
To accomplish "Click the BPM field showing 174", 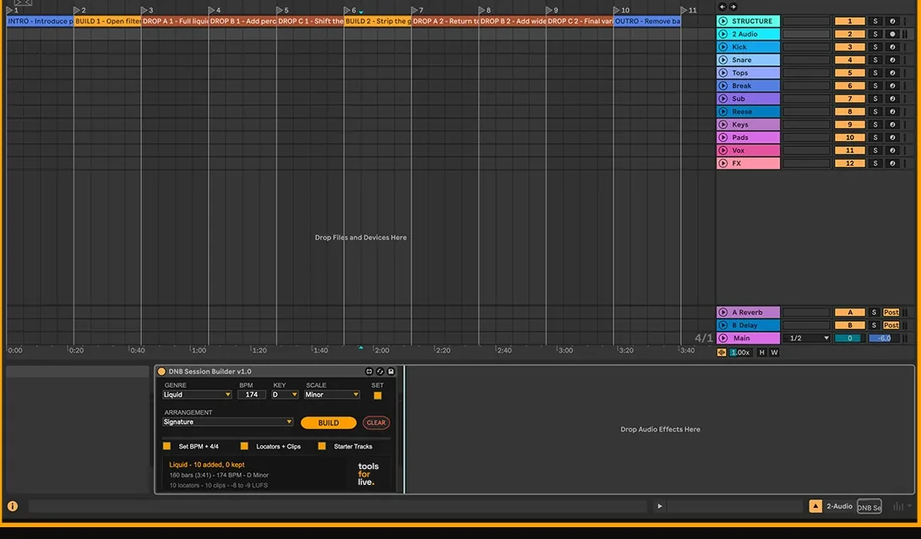I will click(252, 395).
